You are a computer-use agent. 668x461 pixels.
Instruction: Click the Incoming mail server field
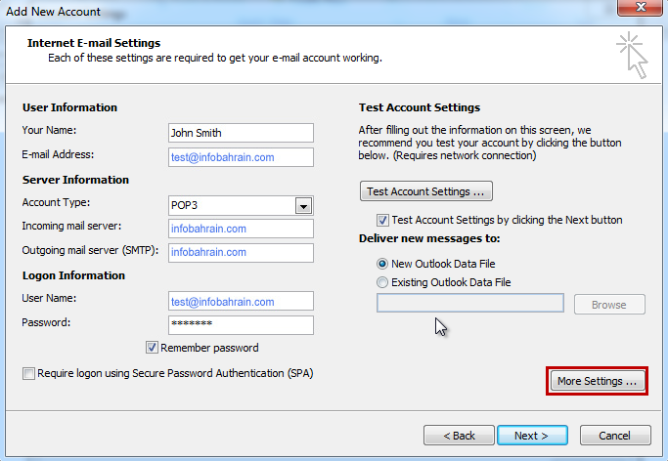[241, 229]
